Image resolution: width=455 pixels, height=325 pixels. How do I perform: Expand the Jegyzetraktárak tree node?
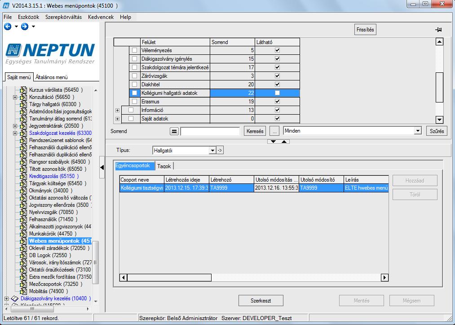[x=15, y=126]
